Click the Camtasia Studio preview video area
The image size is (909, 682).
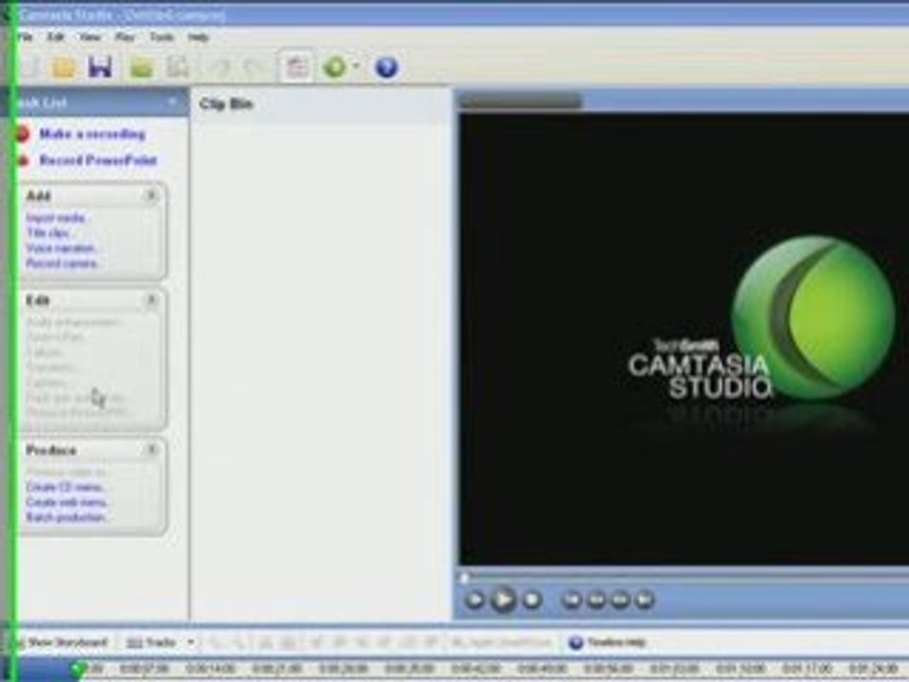(684, 339)
